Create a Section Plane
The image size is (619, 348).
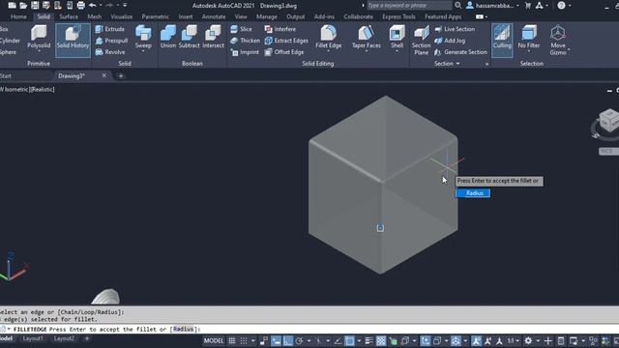(x=422, y=41)
